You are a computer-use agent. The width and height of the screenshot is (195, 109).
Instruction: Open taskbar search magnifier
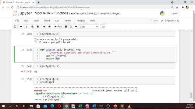pos(10,106)
